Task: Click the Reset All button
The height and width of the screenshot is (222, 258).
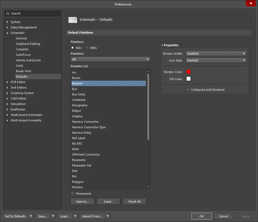Action: click(134, 201)
